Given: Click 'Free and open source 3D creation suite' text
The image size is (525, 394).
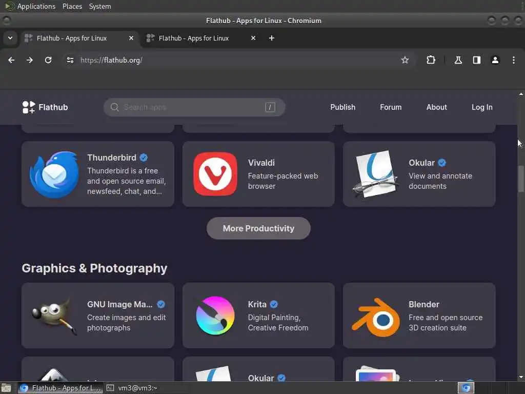Looking at the screenshot, I should tap(446, 322).
